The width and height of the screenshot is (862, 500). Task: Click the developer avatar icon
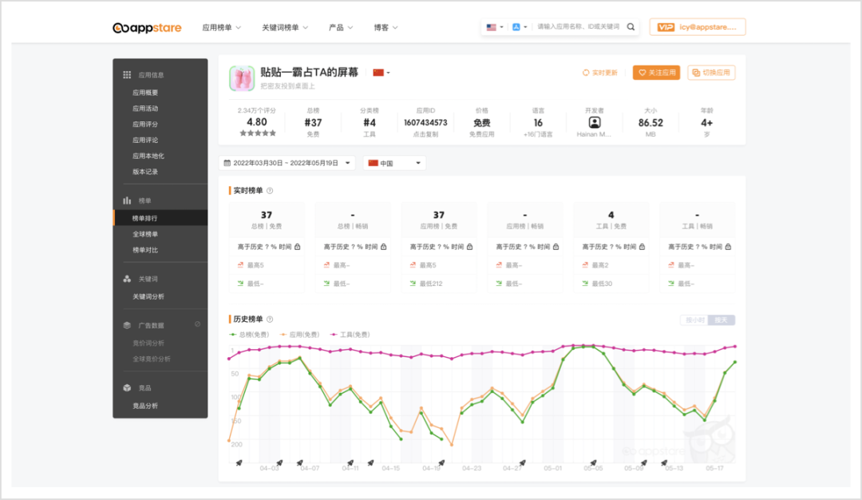595,122
